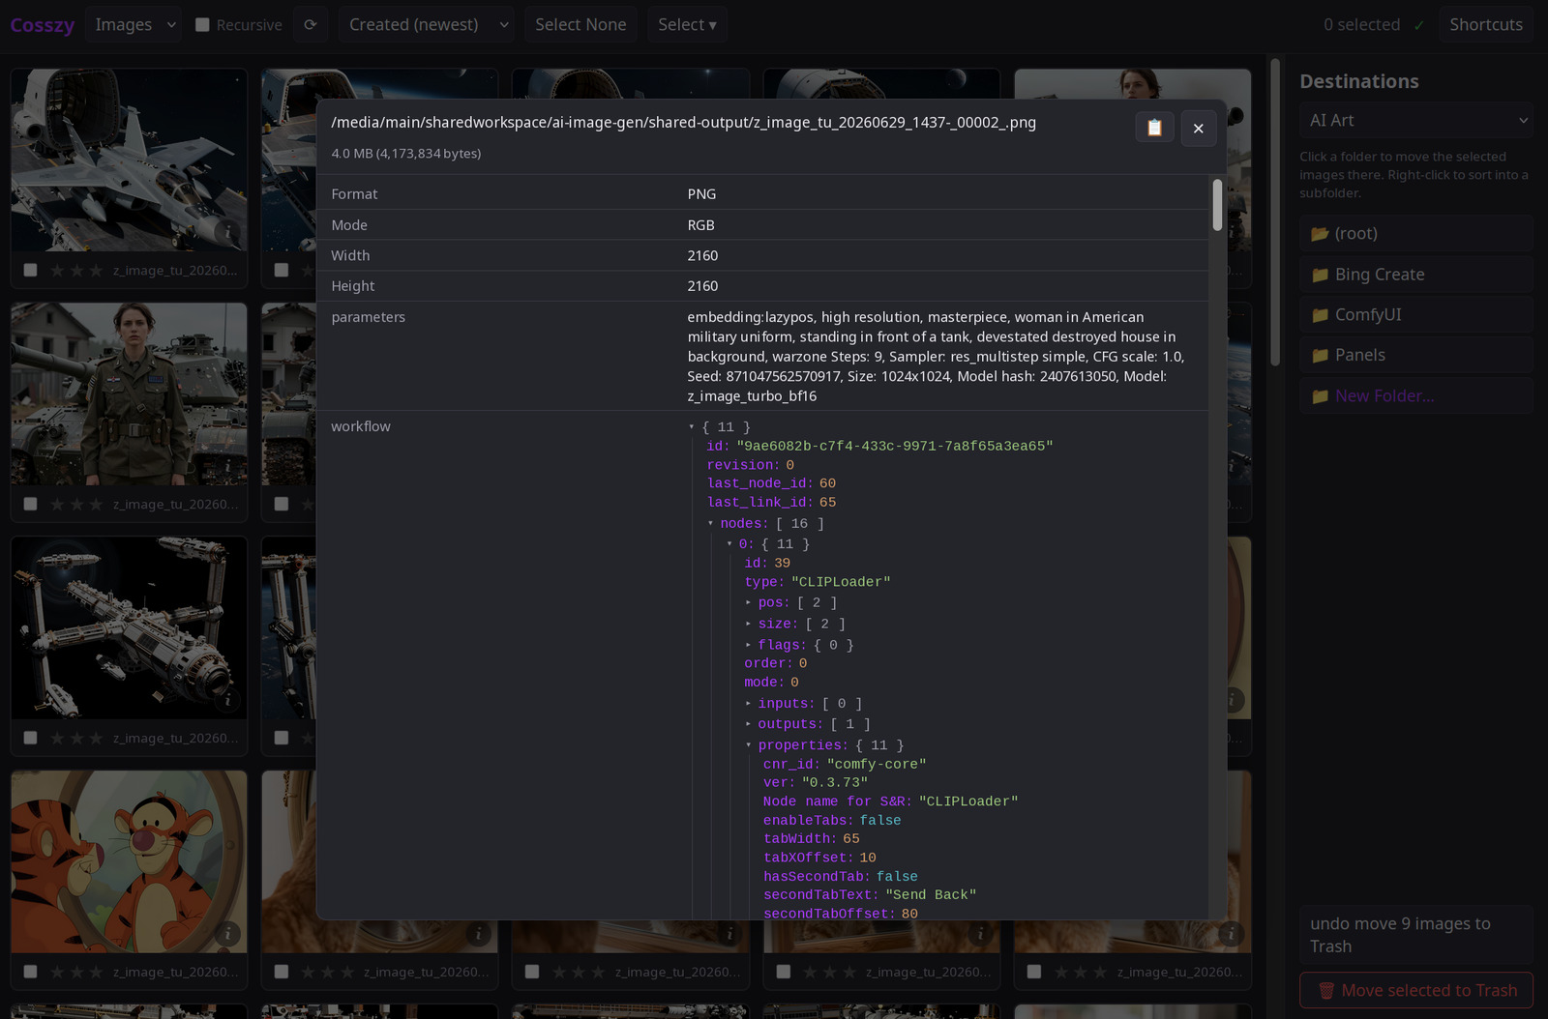Open the space station thumbnail
This screenshot has width=1548, height=1019.
129,627
